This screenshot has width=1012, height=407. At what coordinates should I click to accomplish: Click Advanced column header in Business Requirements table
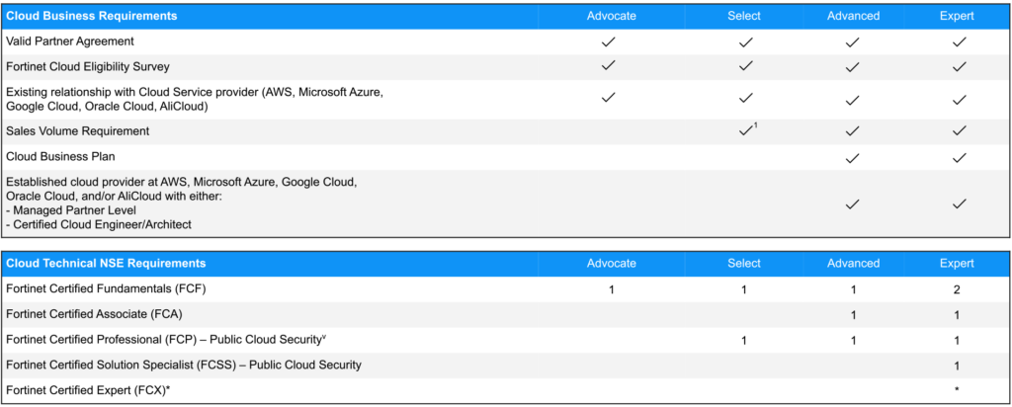click(x=853, y=16)
